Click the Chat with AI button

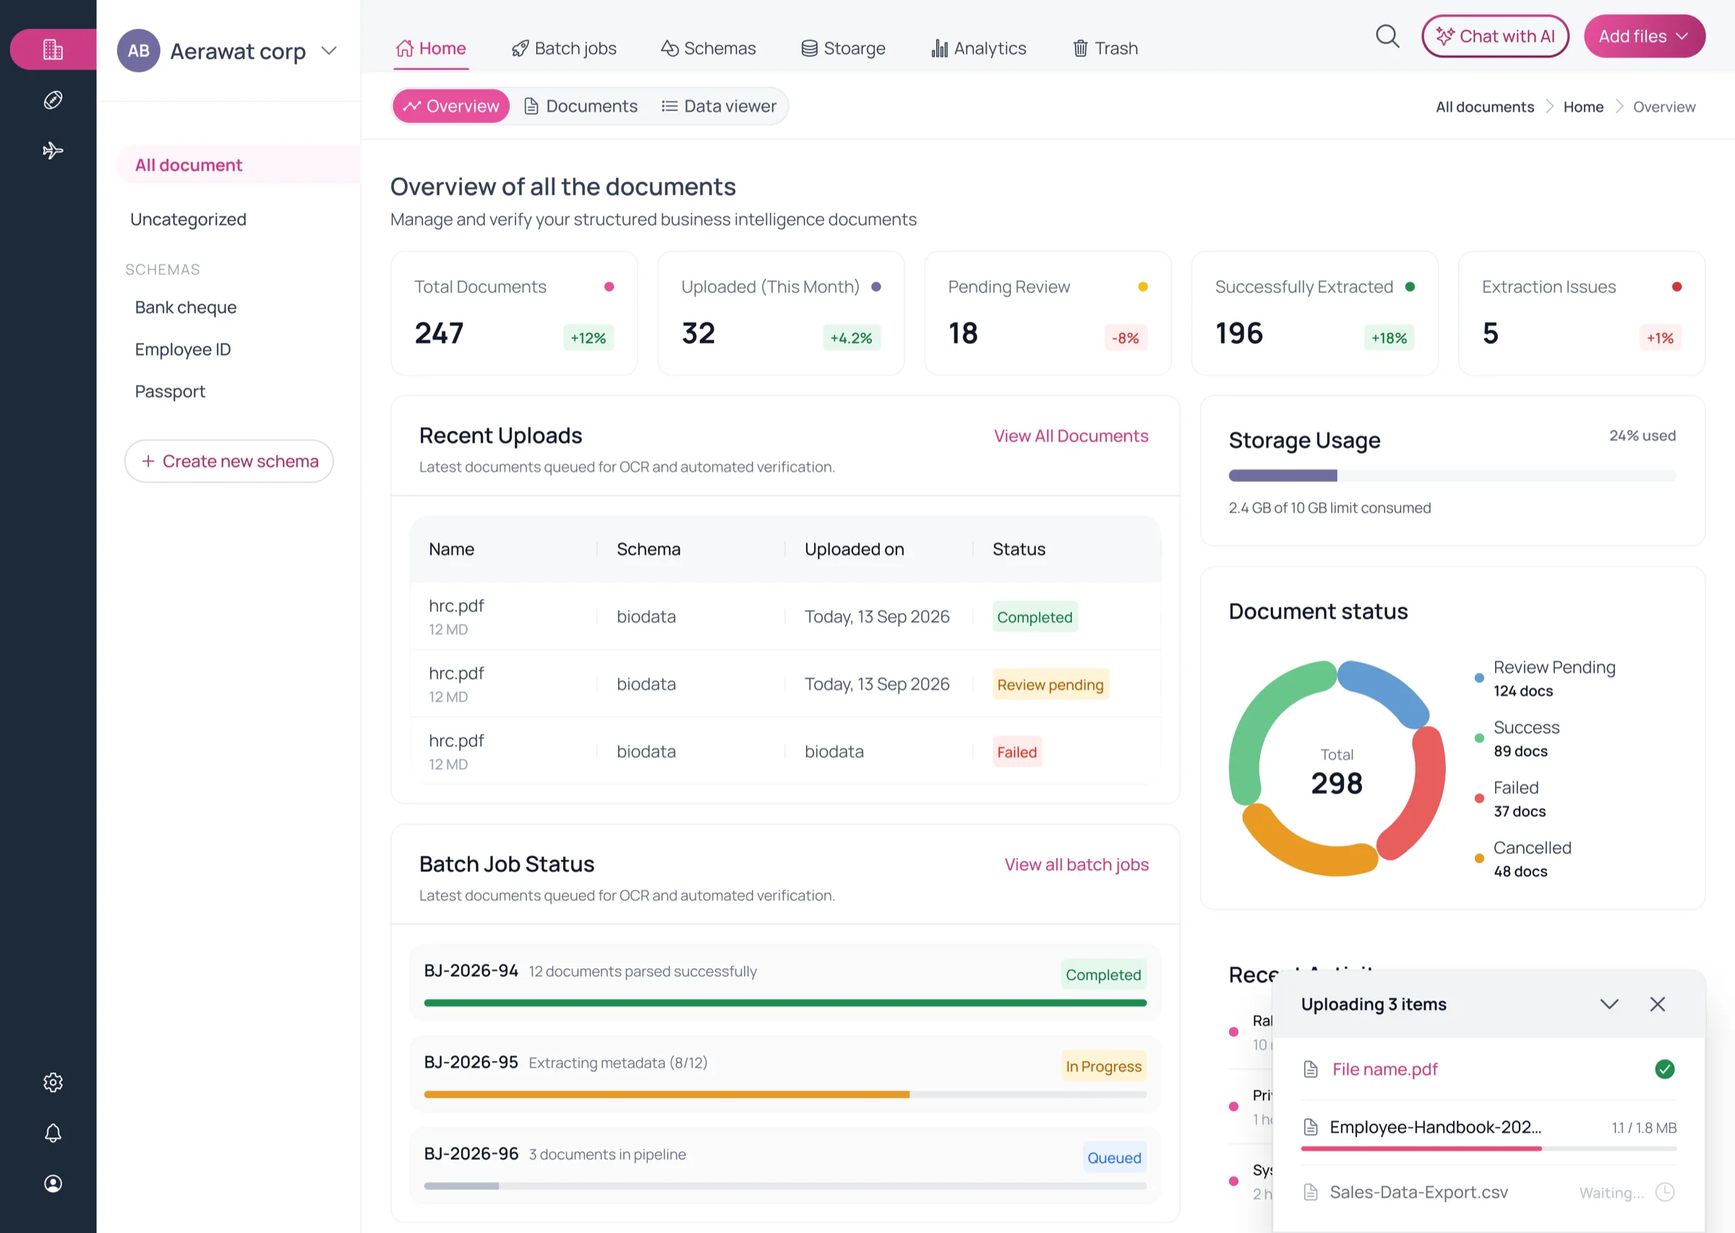pyautogui.click(x=1495, y=35)
